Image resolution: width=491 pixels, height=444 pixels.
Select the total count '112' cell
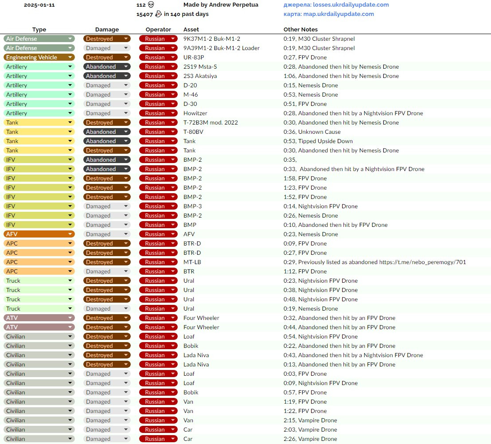141,5
